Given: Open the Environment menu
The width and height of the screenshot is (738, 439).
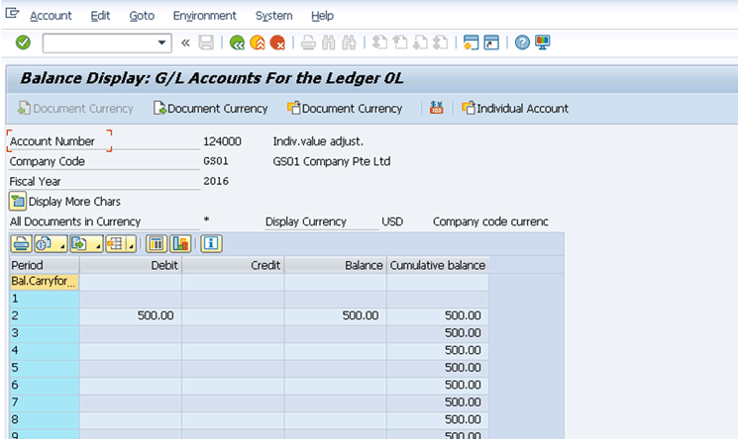Looking at the screenshot, I should 204,16.
